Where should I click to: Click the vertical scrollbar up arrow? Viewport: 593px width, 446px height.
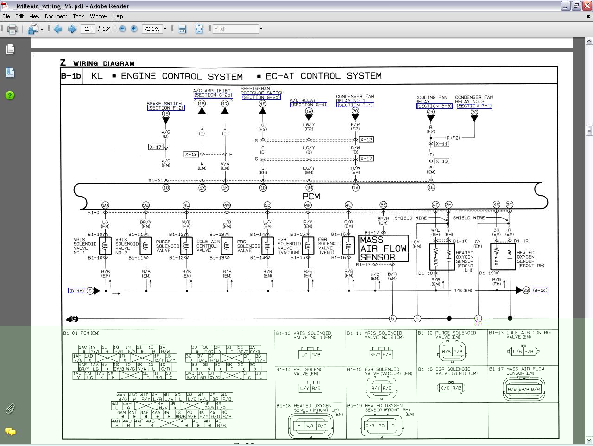pos(589,42)
